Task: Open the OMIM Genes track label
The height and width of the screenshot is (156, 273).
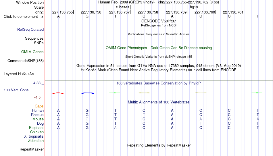Action: (32, 52)
